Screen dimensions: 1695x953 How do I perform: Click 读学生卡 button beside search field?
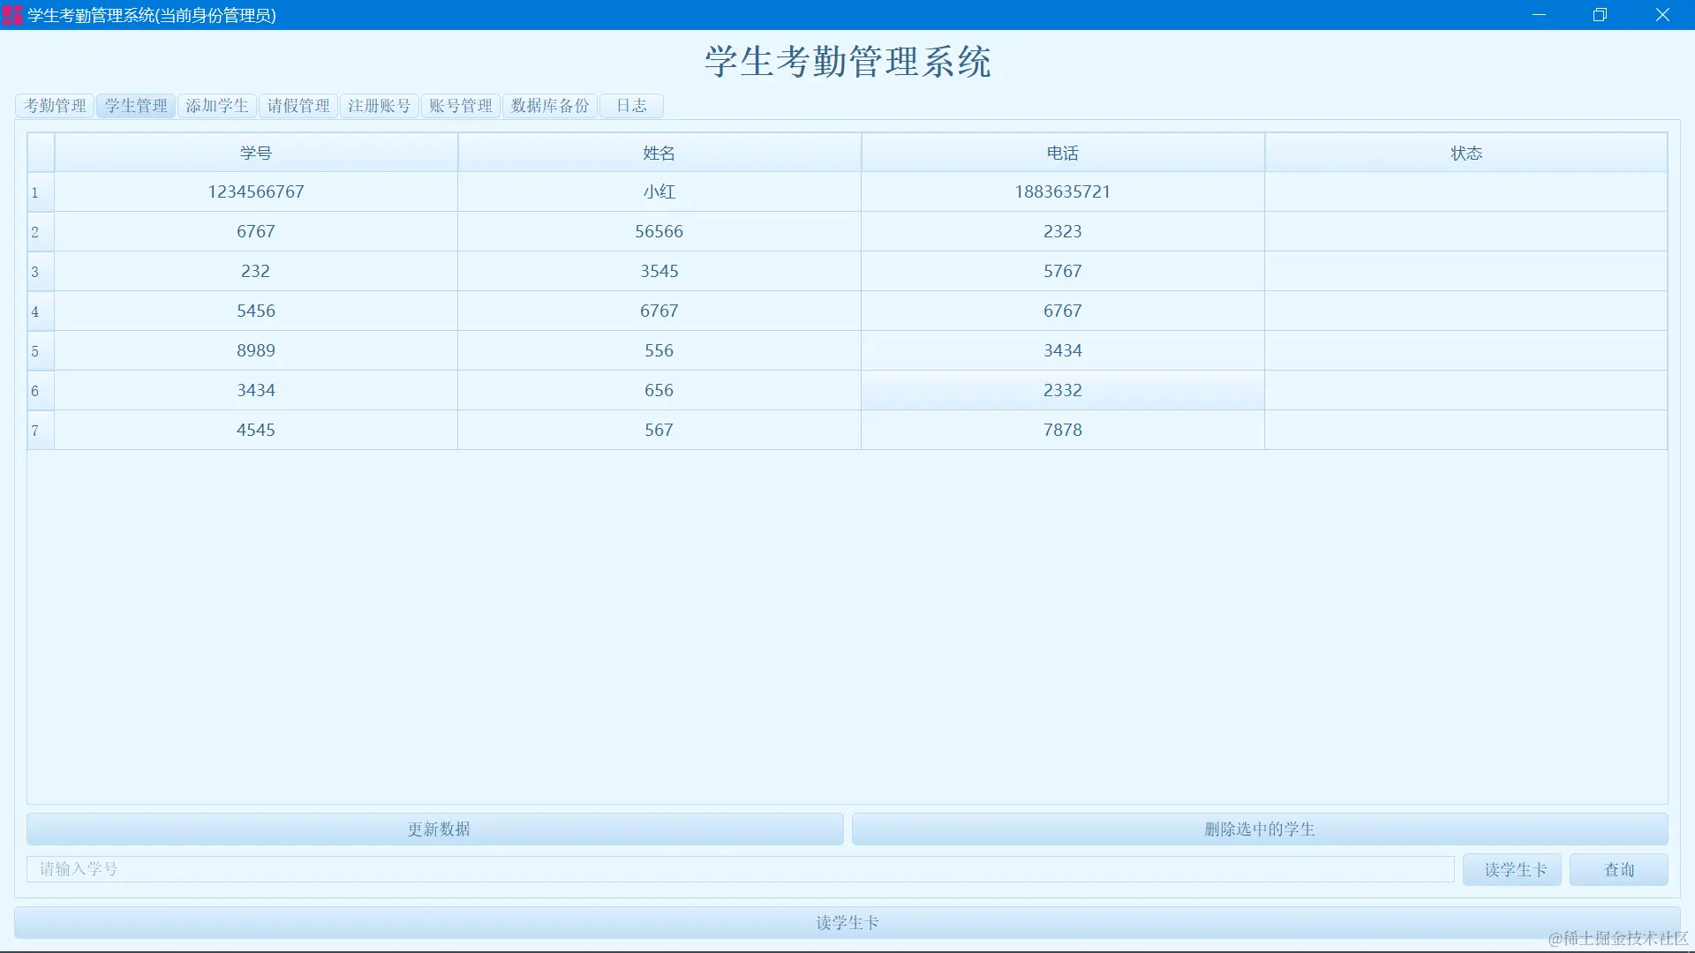(x=1512, y=870)
